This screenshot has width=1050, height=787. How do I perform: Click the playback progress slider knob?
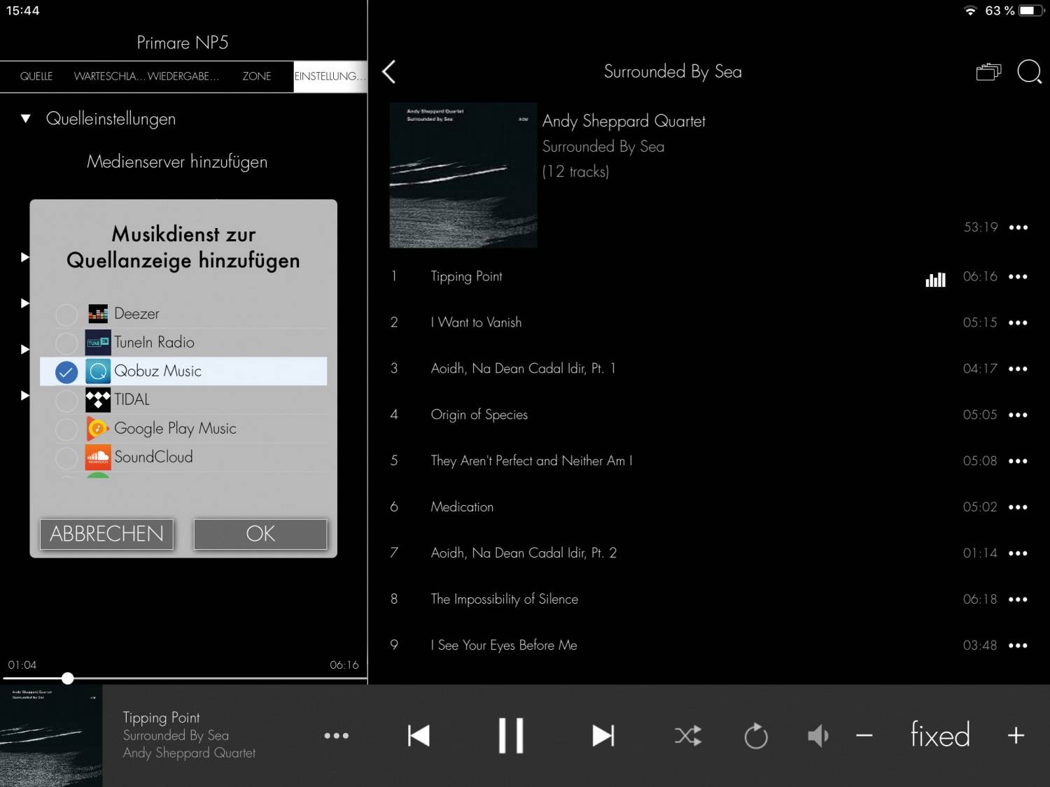click(x=67, y=678)
